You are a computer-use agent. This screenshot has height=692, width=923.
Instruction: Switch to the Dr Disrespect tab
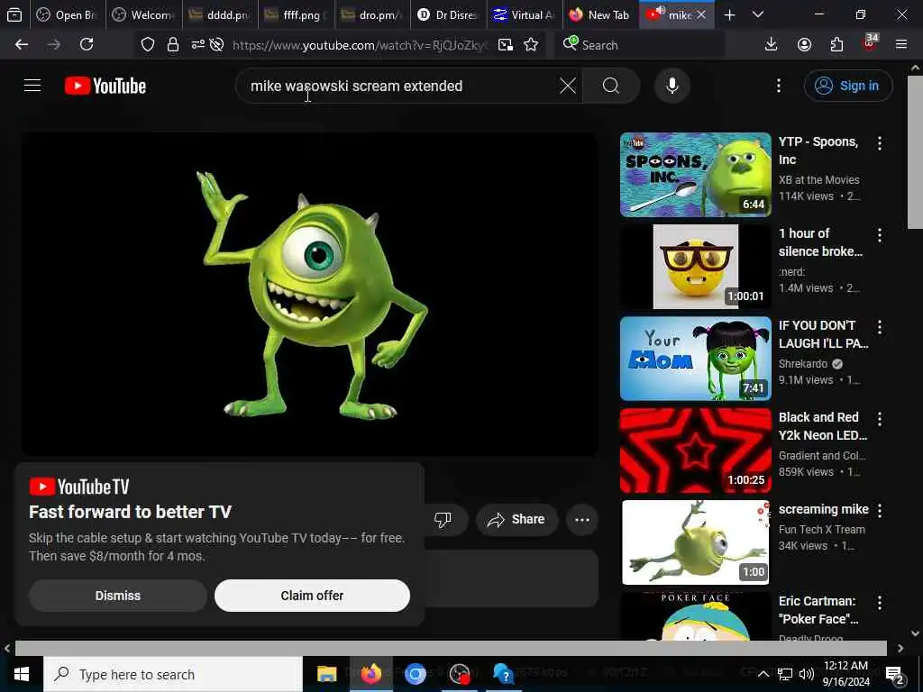[x=448, y=14]
